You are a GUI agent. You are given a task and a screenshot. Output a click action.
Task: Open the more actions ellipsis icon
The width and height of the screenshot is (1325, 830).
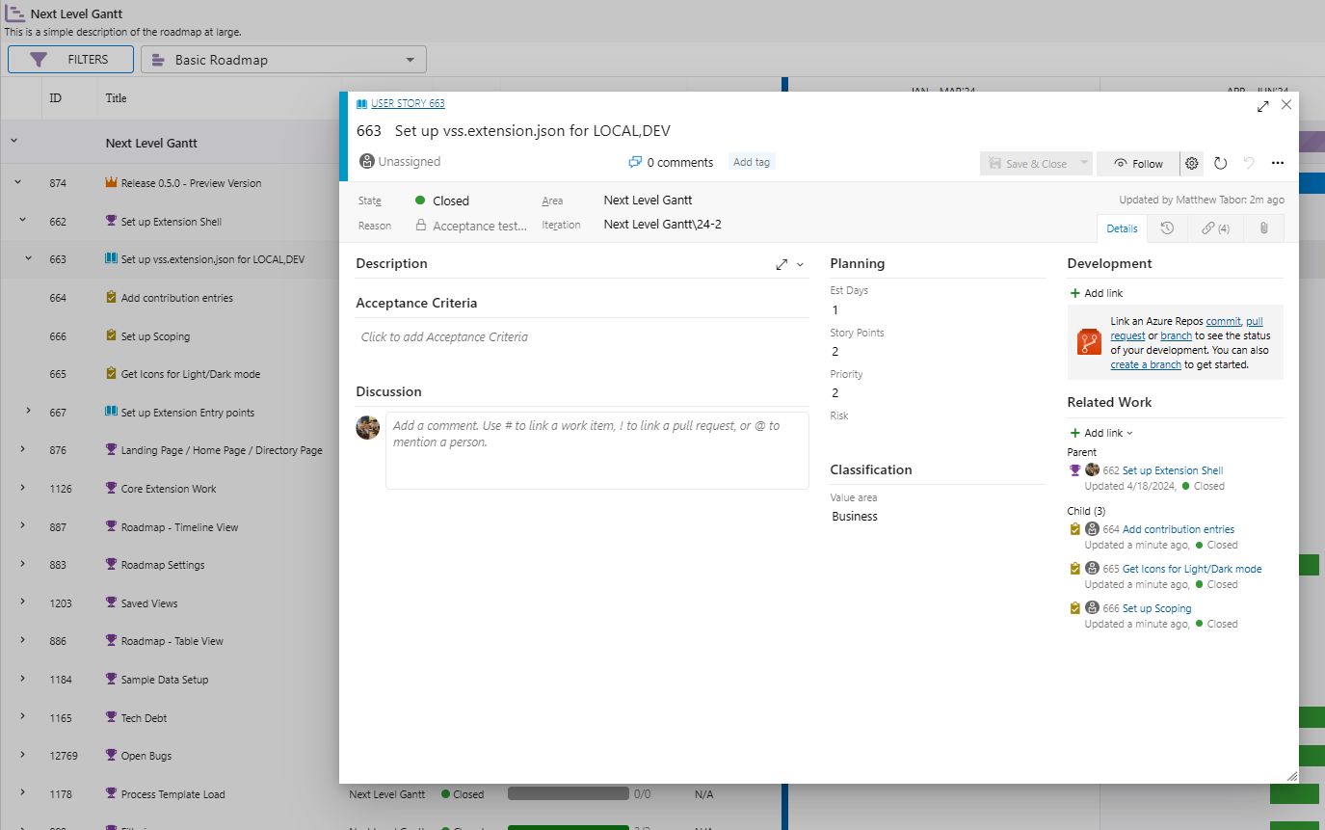tap(1278, 163)
